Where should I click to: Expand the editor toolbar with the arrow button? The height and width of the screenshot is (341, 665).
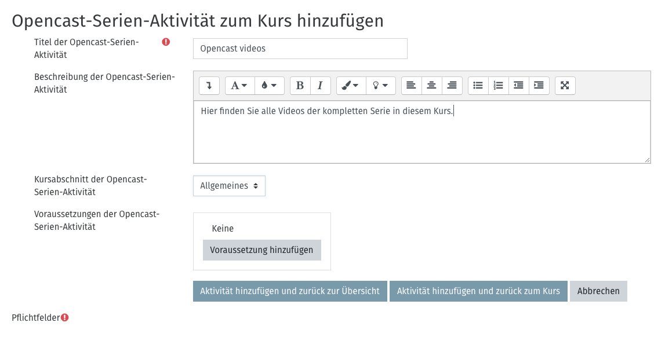pos(209,86)
